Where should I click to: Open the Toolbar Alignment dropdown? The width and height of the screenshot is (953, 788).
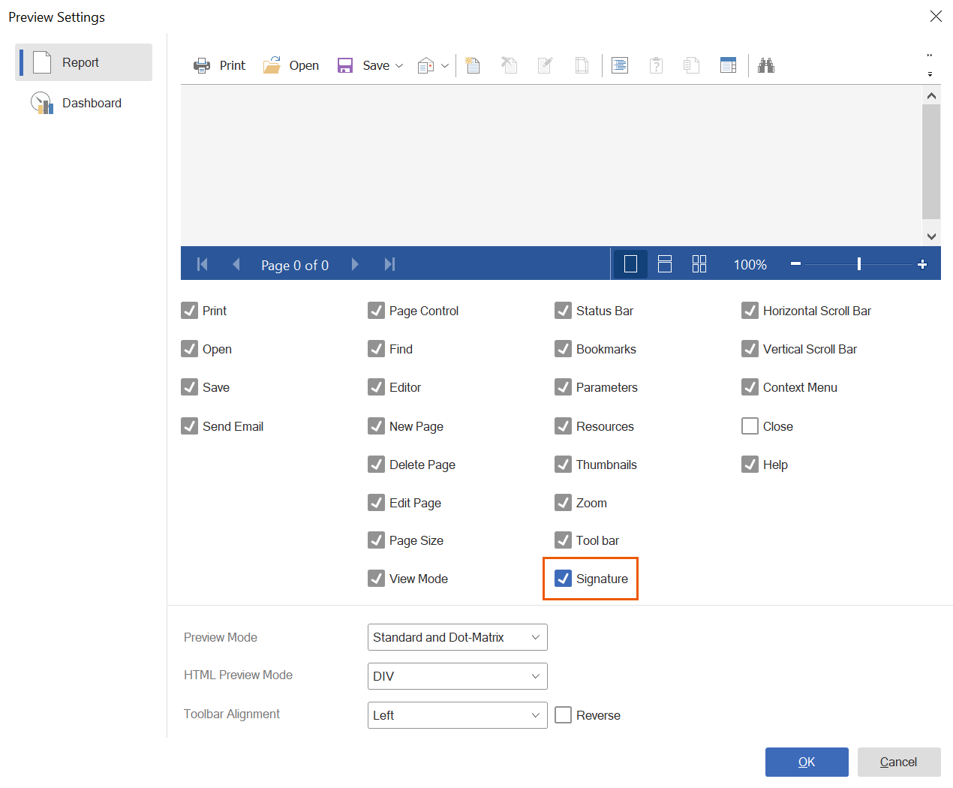pyautogui.click(x=458, y=715)
